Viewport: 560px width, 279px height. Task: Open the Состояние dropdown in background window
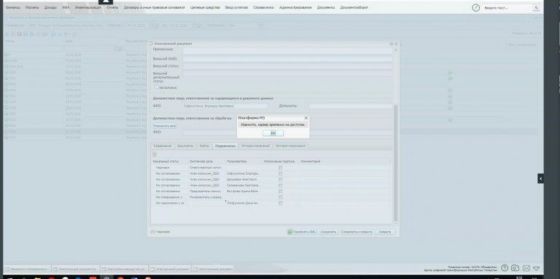(x=261, y=25)
